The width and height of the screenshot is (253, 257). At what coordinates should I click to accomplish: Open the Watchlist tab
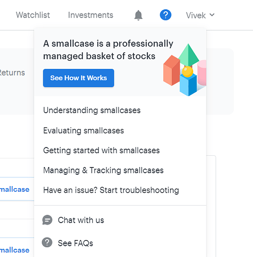click(x=33, y=15)
